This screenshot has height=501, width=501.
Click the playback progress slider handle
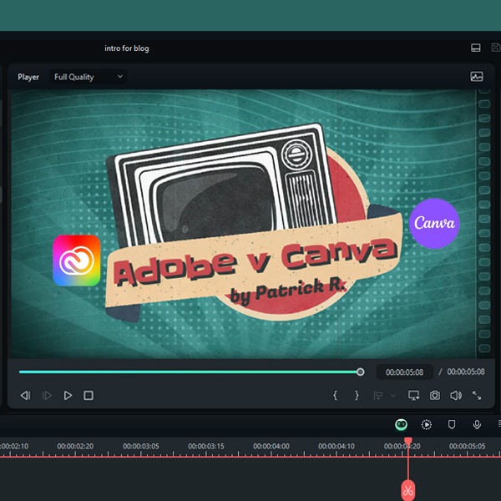click(x=361, y=372)
